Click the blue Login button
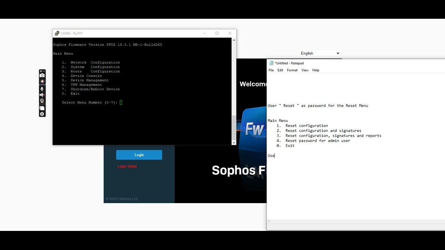Viewport: 445px width, 250px height. [139, 155]
